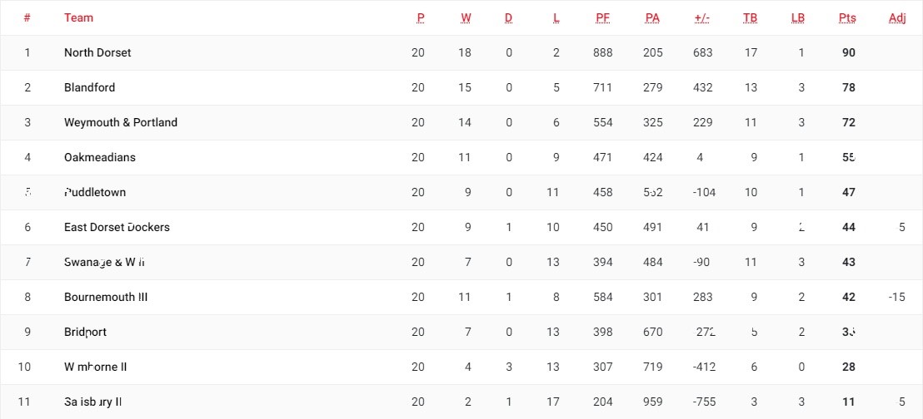Image resolution: width=923 pixels, height=419 pixels.
Task: Open the North Dorset team
Action: (97, 52)
